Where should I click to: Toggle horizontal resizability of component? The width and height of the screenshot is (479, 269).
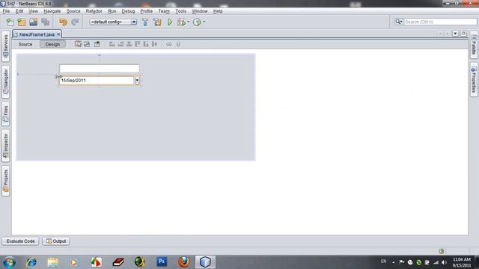(169, 44)
